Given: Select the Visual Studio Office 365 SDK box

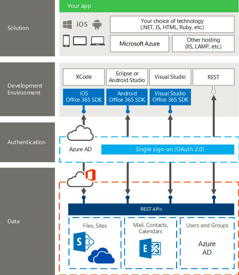Looking at the screenshot, I should (170, 97).
